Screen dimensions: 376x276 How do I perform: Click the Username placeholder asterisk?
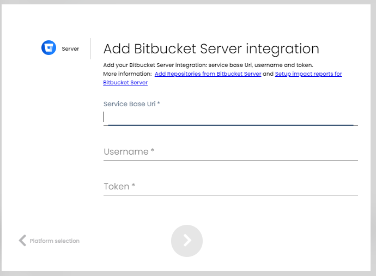[153, 151]
